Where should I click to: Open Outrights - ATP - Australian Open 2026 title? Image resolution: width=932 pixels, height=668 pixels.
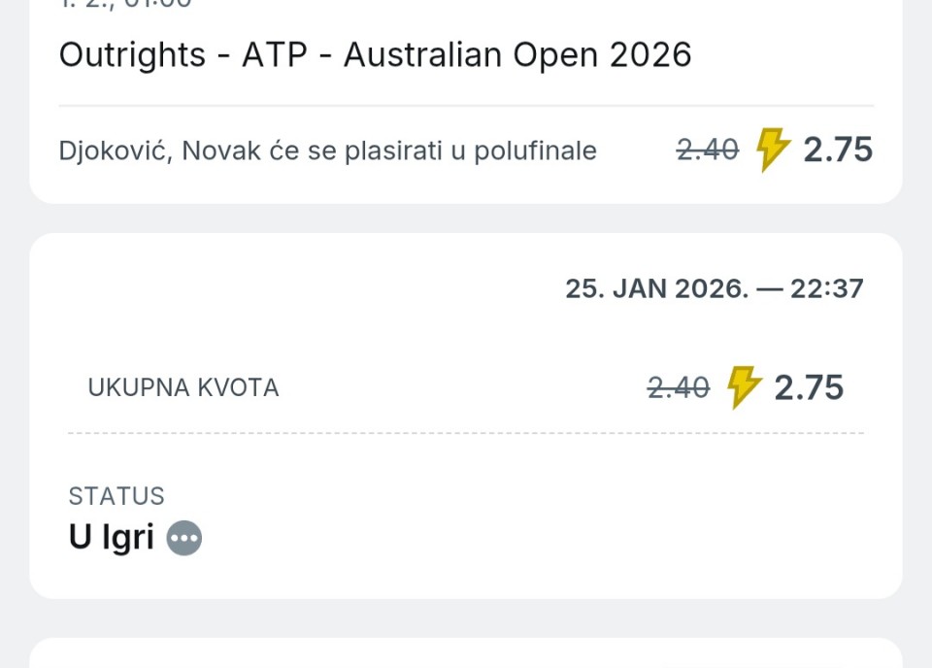pyautogui.click(x=375, y=54)
